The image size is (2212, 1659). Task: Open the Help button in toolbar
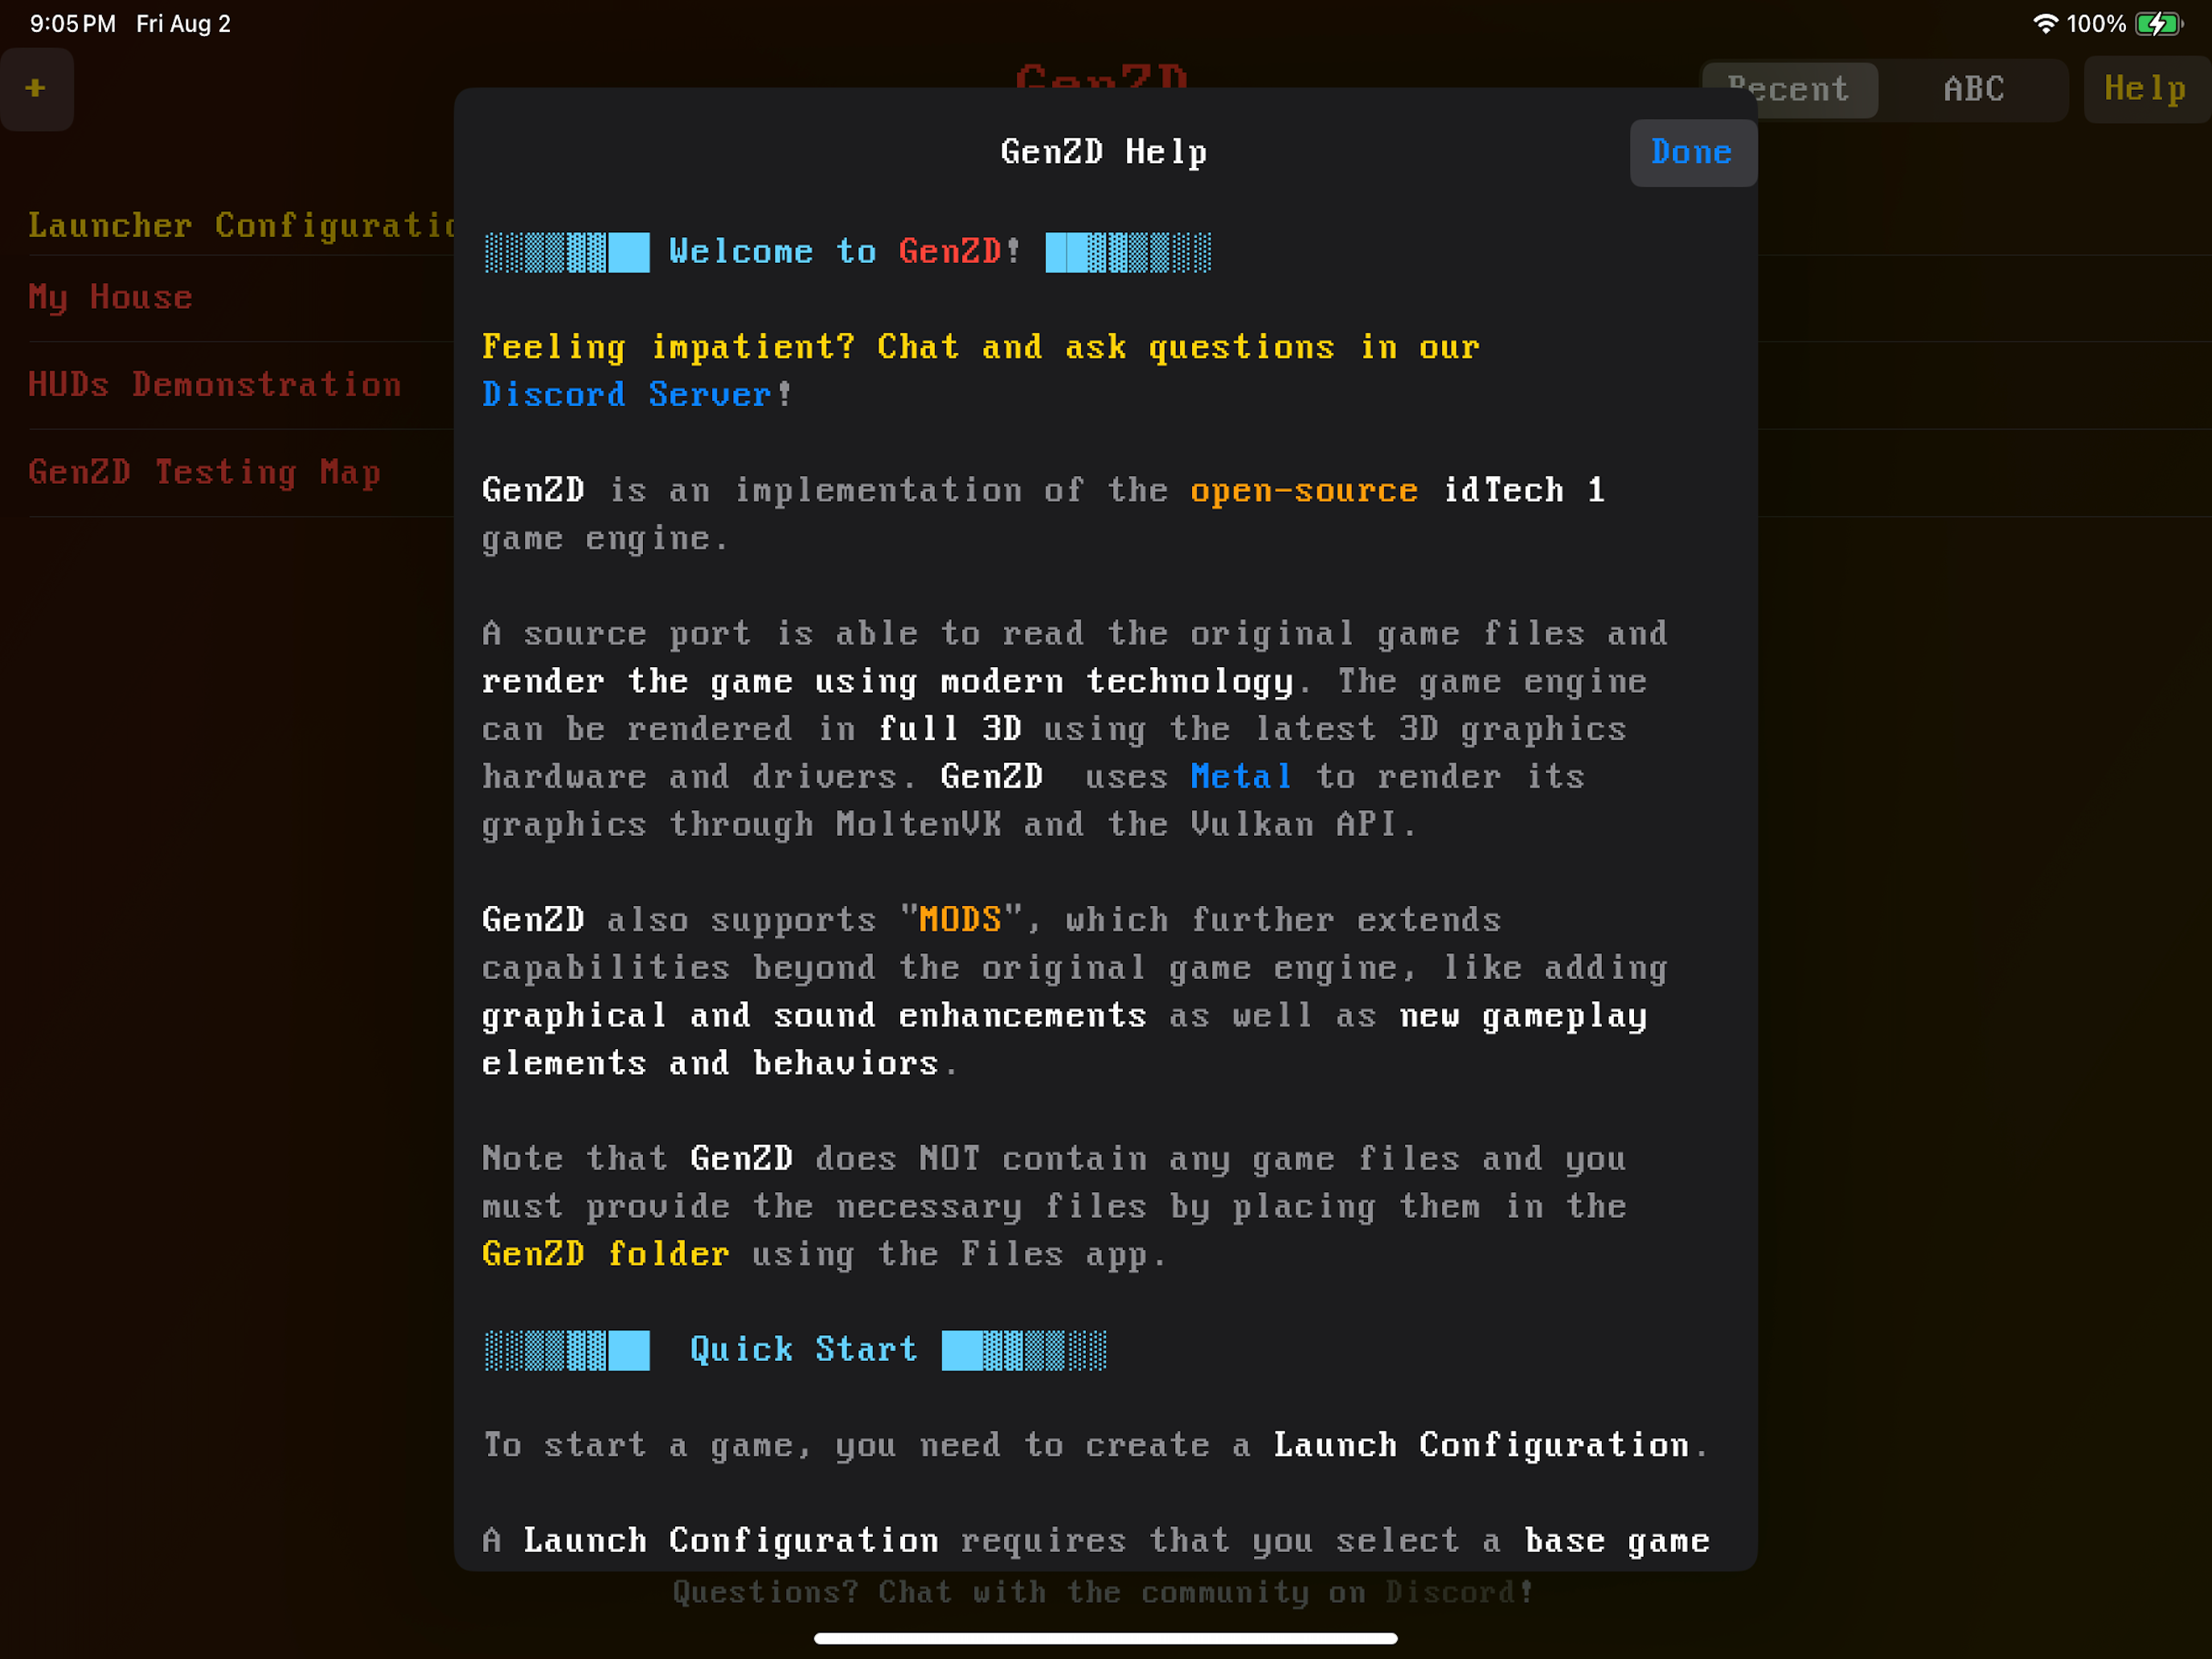pos(2144,89)
